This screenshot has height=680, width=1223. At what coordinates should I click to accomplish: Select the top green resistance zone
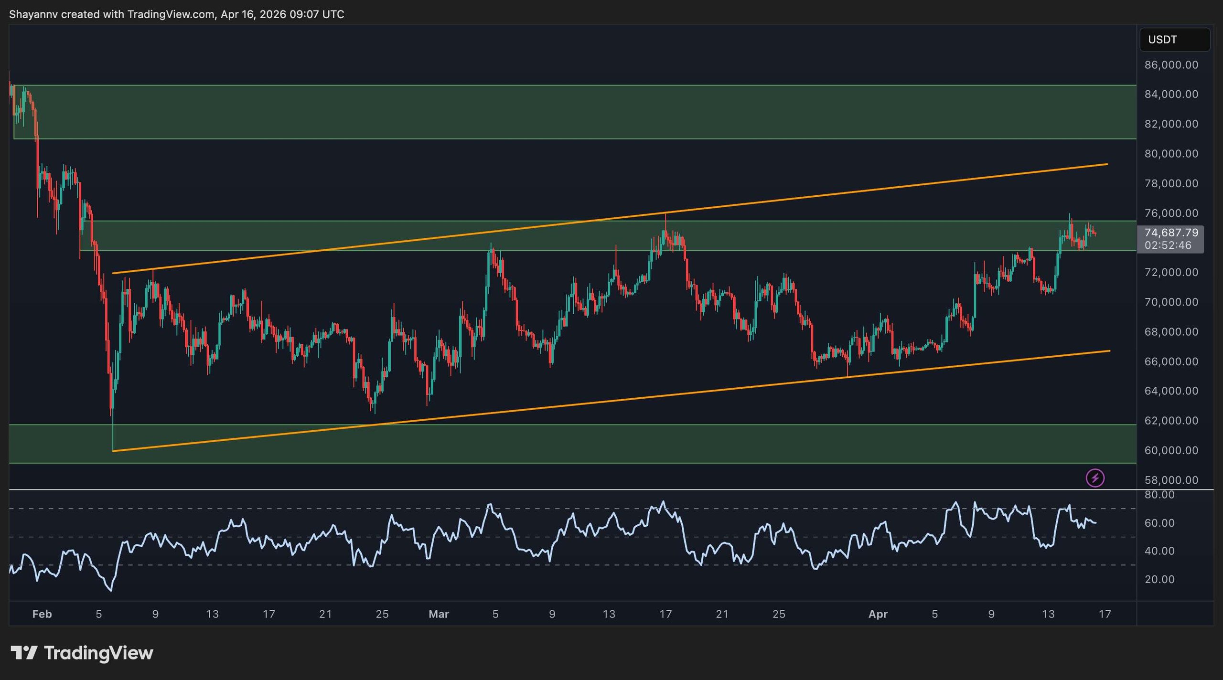tap(573, 112)
